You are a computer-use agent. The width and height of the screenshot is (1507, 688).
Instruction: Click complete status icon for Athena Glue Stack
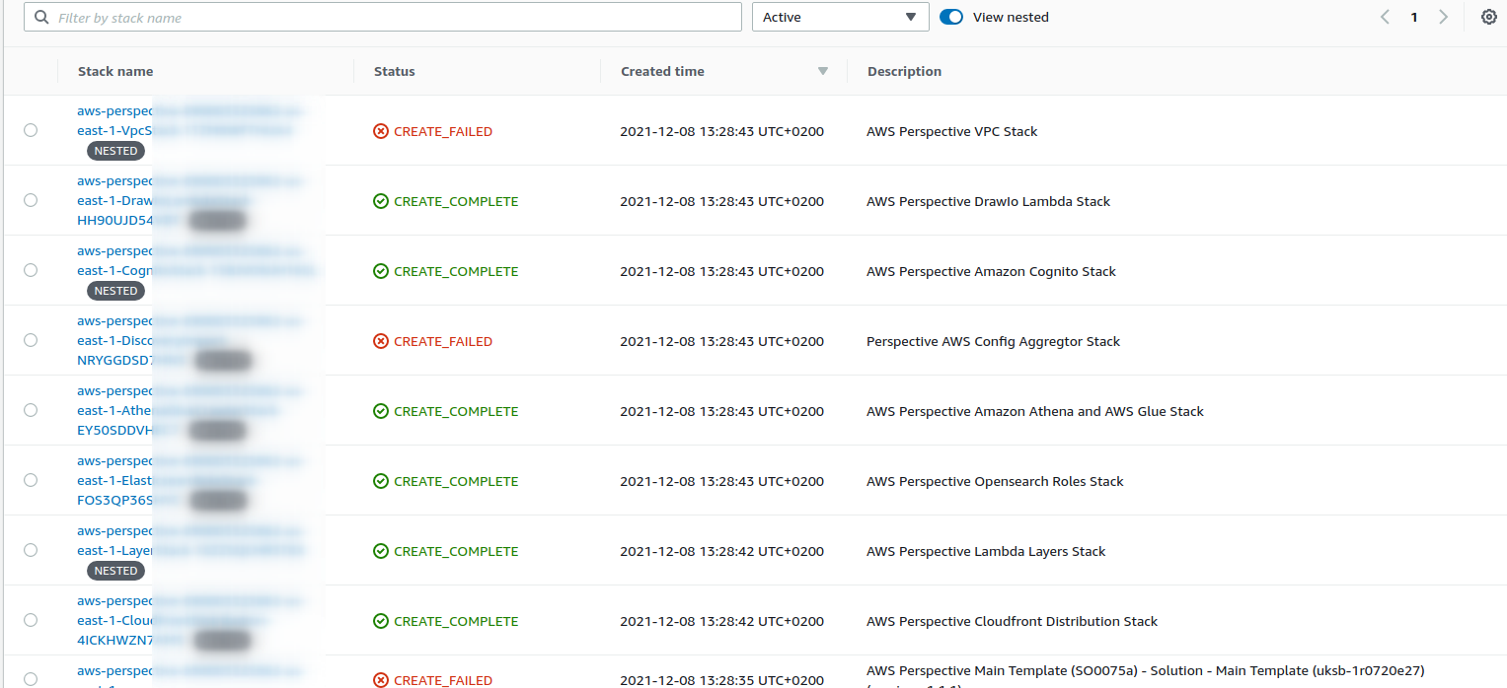[x=381, y=411]
